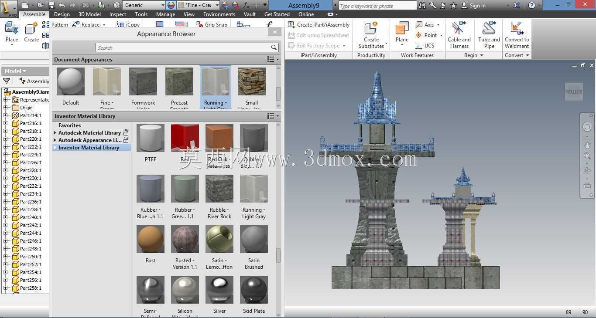Activate the Pan hand tool
Viewport: 596px width, 318px height.
point(587,145)
